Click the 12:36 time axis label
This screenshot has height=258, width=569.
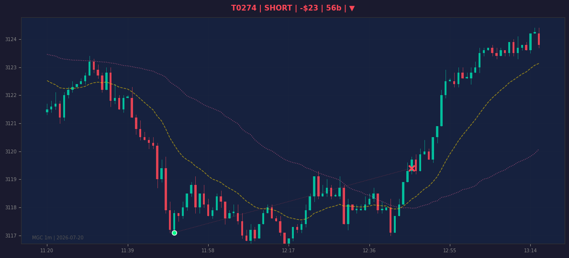369,250
